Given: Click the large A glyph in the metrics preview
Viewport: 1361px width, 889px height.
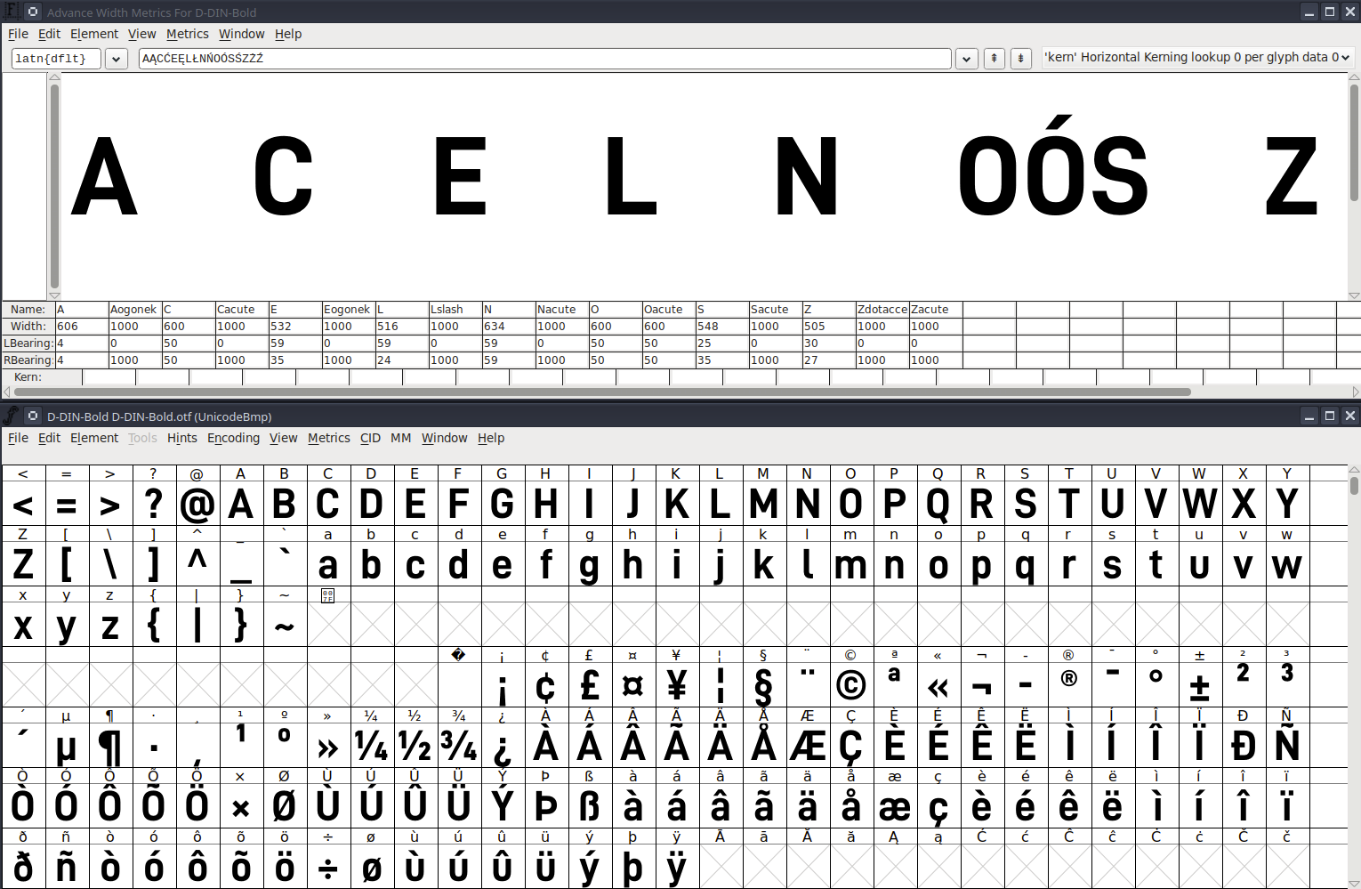Looking at the screenshot, I should [x=104, y=176].
